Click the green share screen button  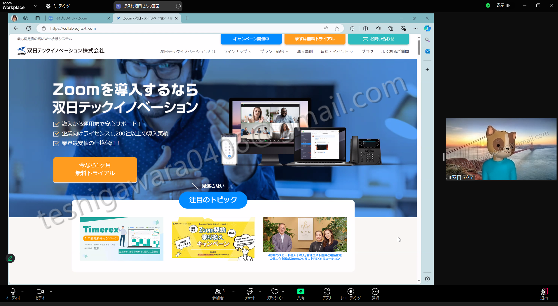[301, 293]
